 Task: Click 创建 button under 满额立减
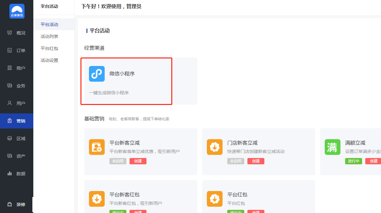[373, 161]
